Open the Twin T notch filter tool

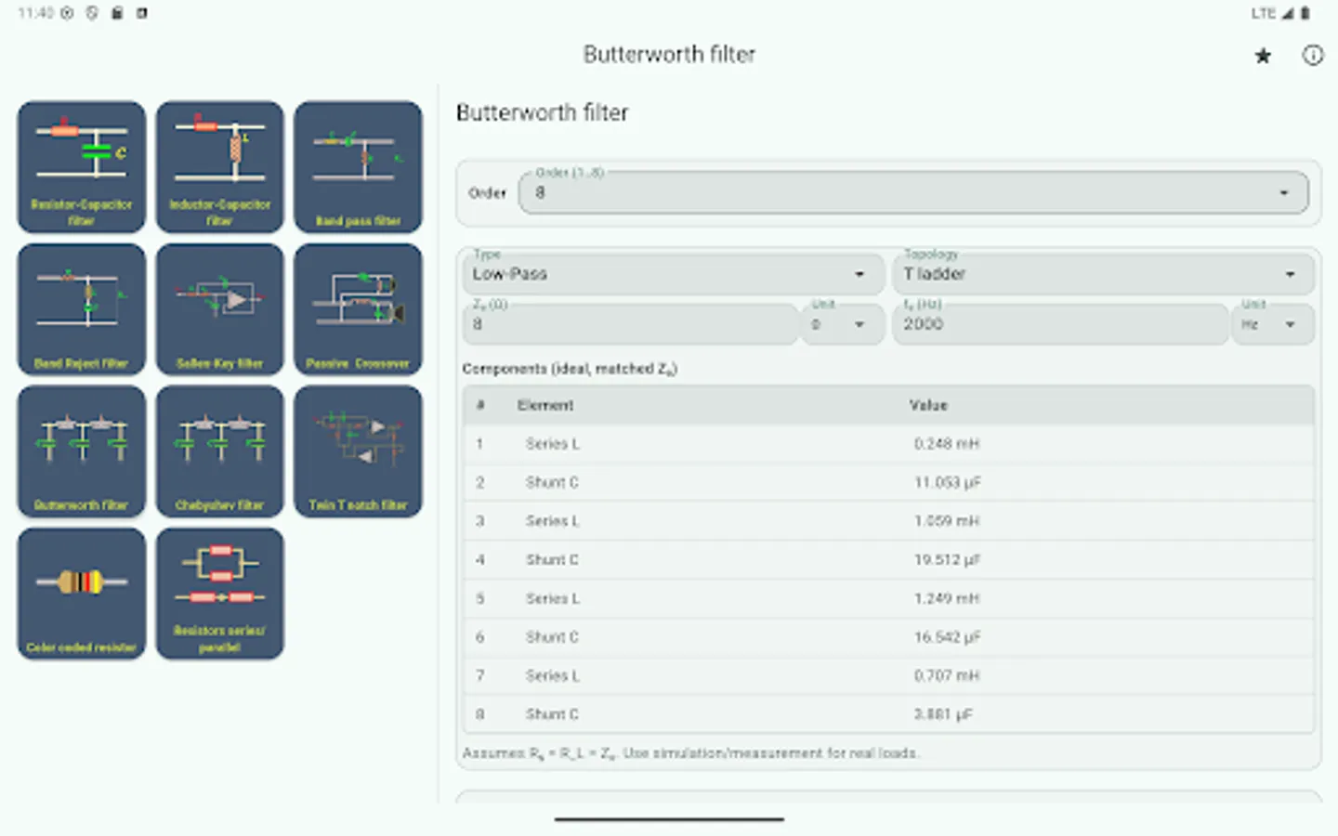[x=358, y=451]
